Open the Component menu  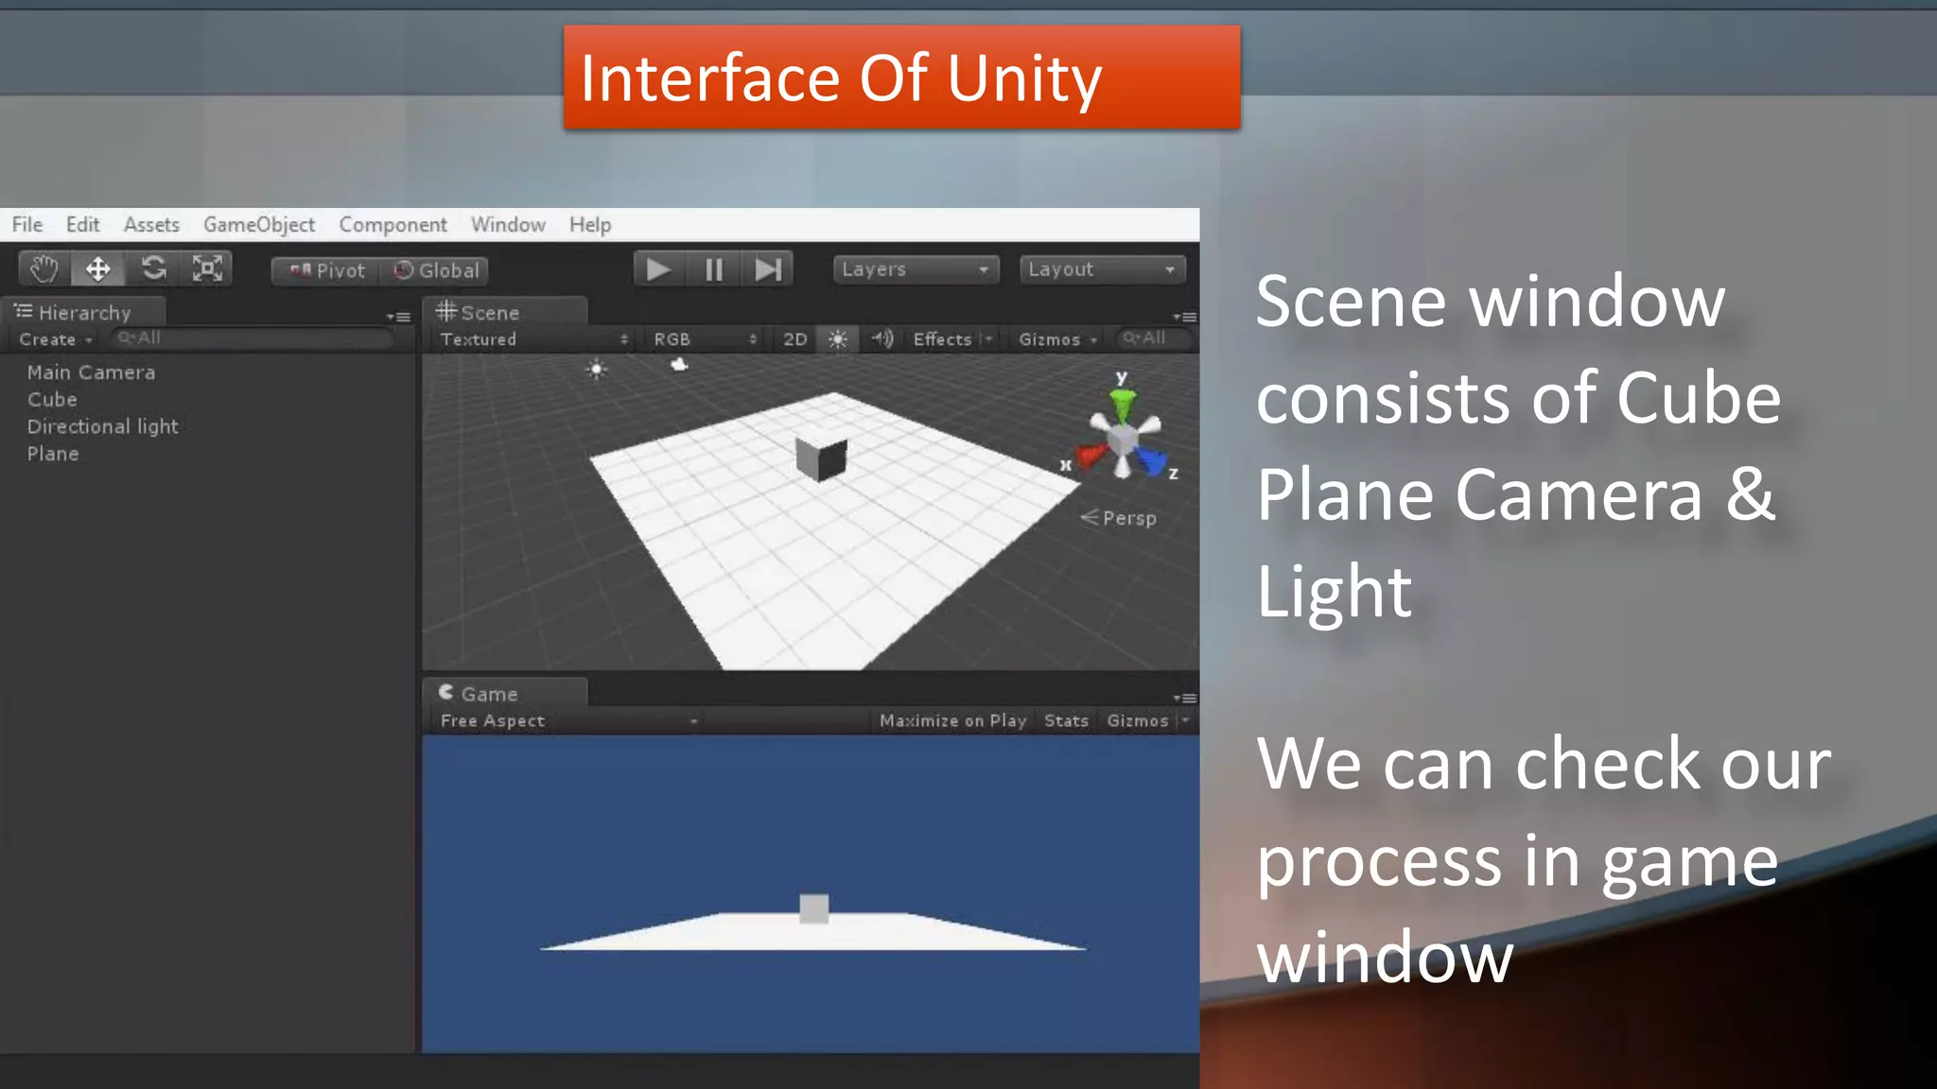point(393,225)
